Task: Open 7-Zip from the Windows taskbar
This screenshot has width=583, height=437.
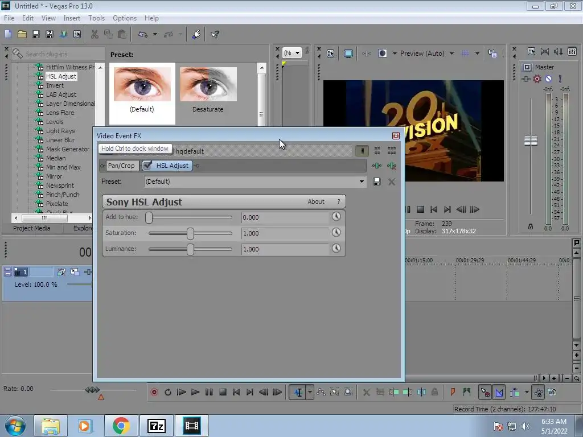Action: pos(156,426)
